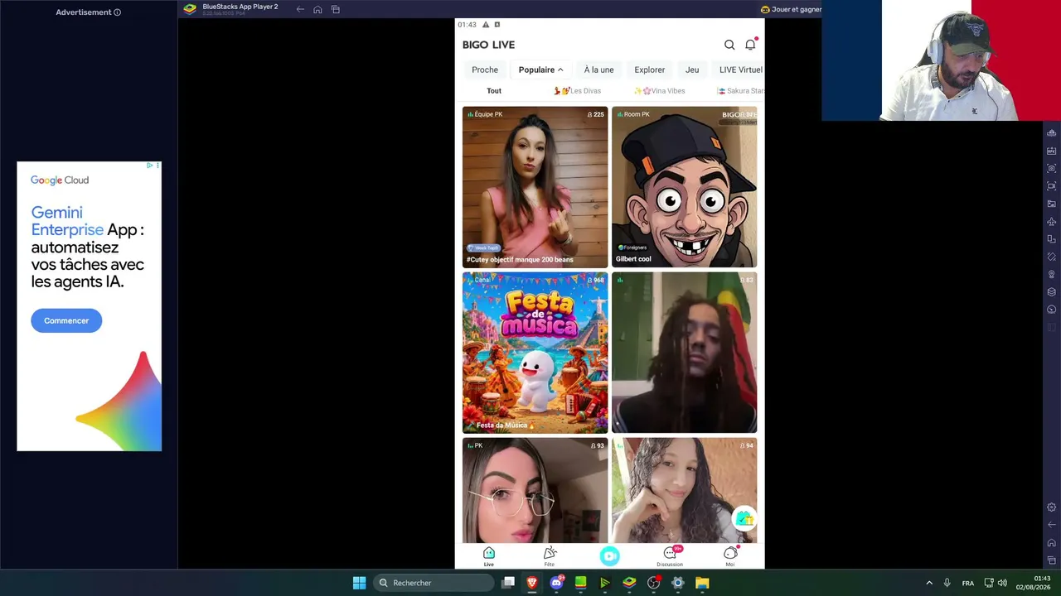Screen dimensions: 1061x596
Task: Open the floating gift box icon
Action: pos(744,518)
